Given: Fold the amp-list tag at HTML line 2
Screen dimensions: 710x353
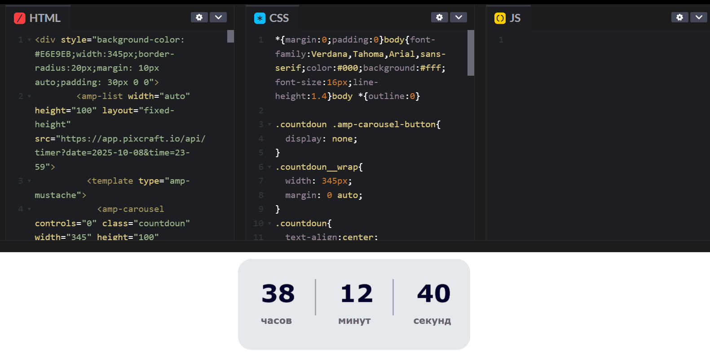Looking at the screenshot, I should point(29,96).
